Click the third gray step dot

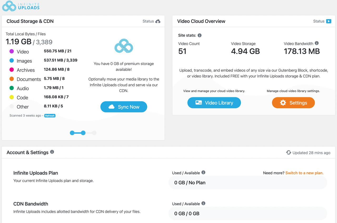pos(94,133)
